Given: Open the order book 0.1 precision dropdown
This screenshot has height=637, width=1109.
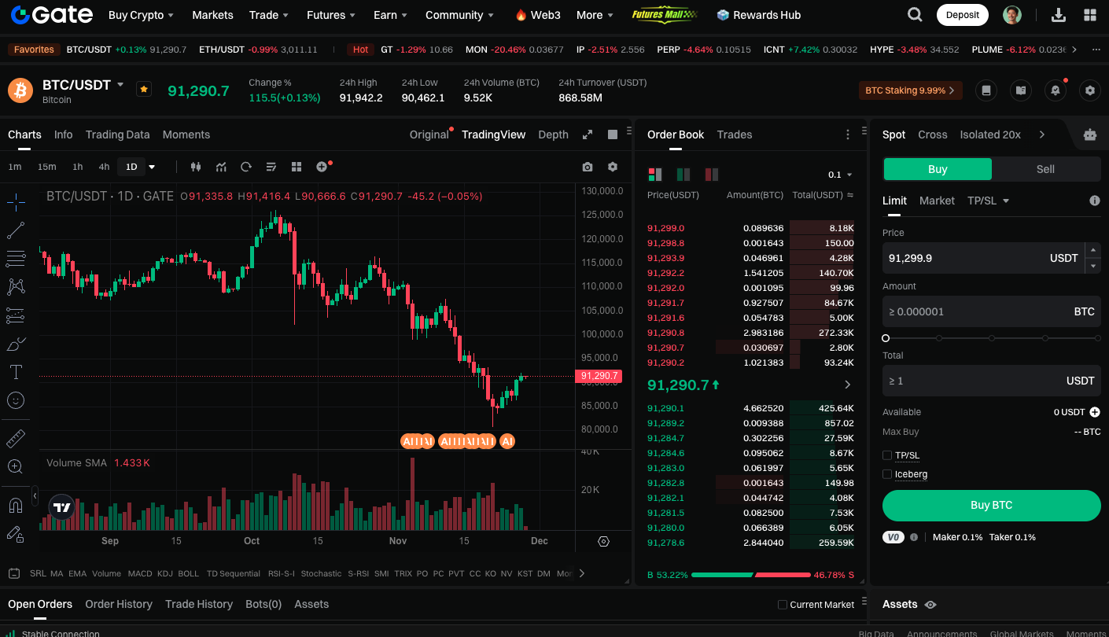Looking at the screenshot, I should 840,175.
